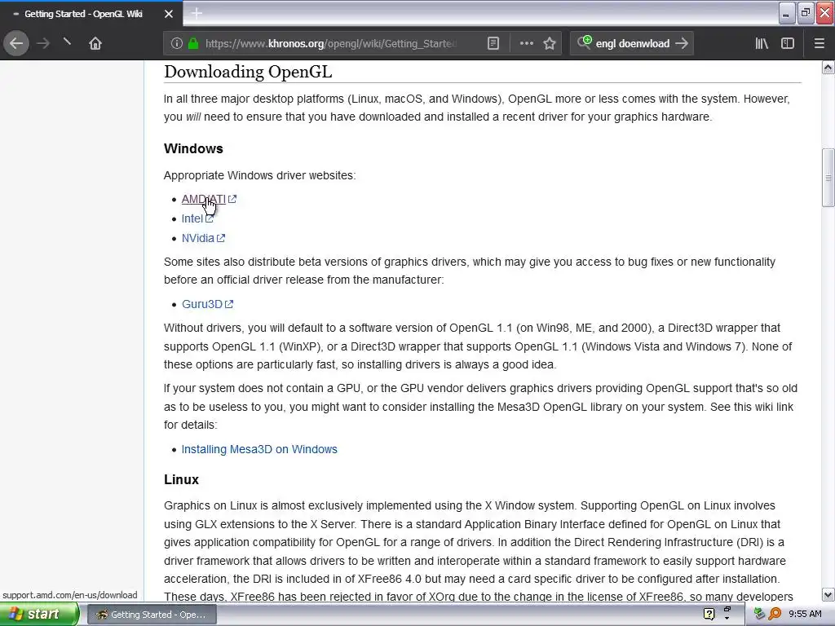Open a new tab with plus button
This screenshot has height=626, width=835.
(197, 13)
